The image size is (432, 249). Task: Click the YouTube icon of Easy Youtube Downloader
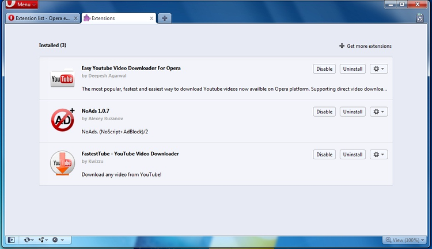tap(62, 78)
